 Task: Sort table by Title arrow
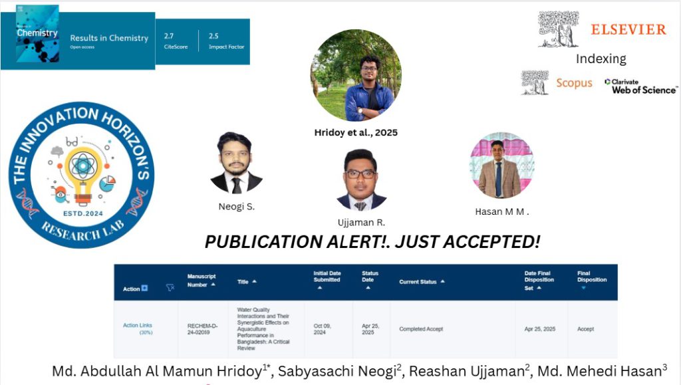(x=255, y=282)
